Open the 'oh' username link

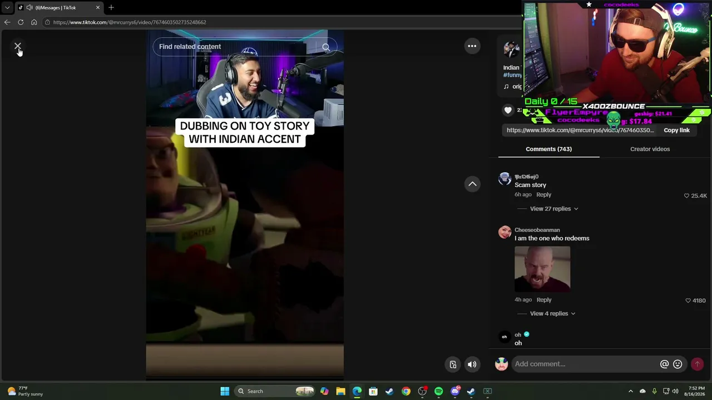click(x=517, y=334)
